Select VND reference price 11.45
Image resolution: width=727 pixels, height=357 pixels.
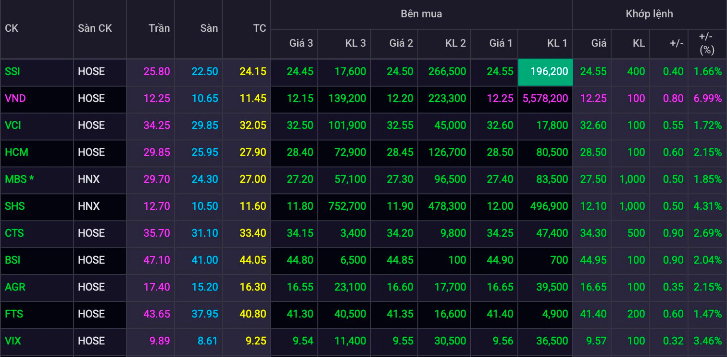tap(253, 99)
